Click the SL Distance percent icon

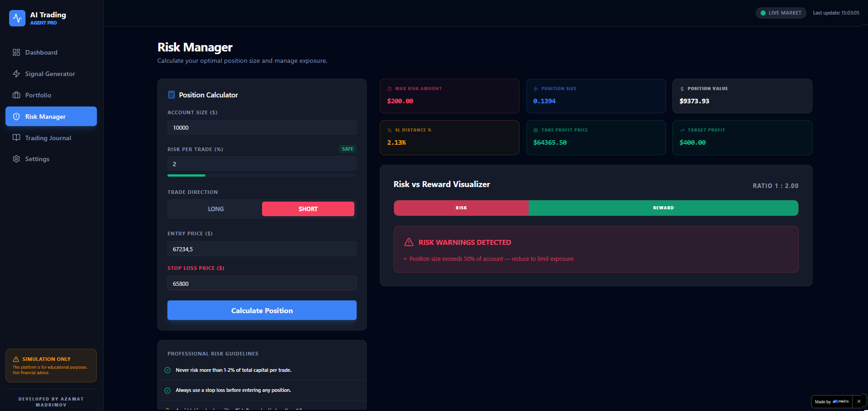[x=389, y=130]
